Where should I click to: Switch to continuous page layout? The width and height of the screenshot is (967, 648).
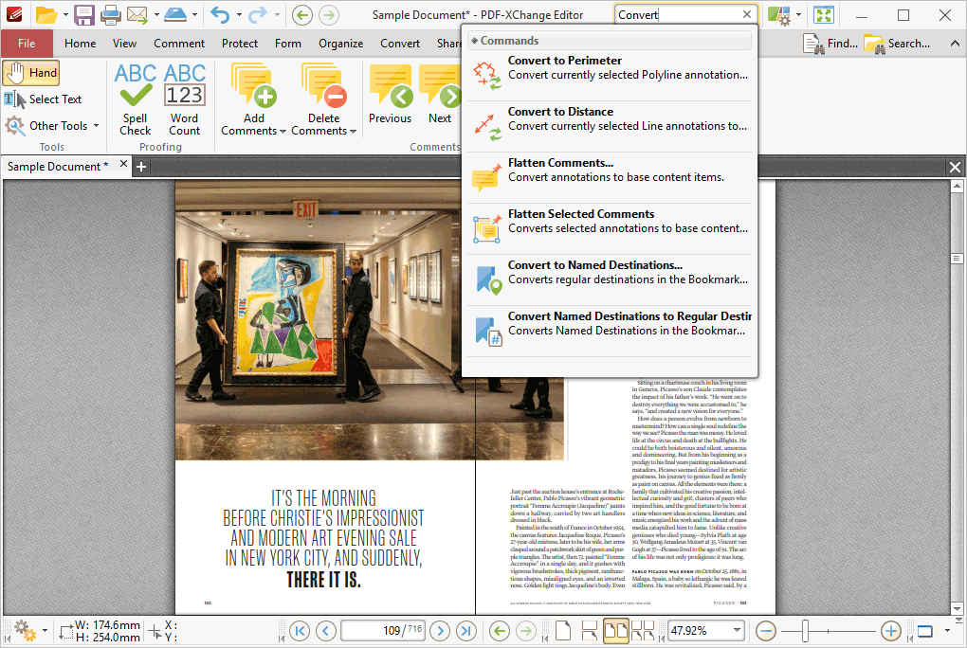coord(590,631)
